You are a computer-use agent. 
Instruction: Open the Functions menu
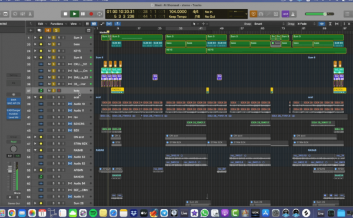pos(58,24)
